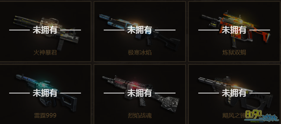Click the 火神暴君 weapon image
This screenshot has height=124, width=281.
pos(46,33)
